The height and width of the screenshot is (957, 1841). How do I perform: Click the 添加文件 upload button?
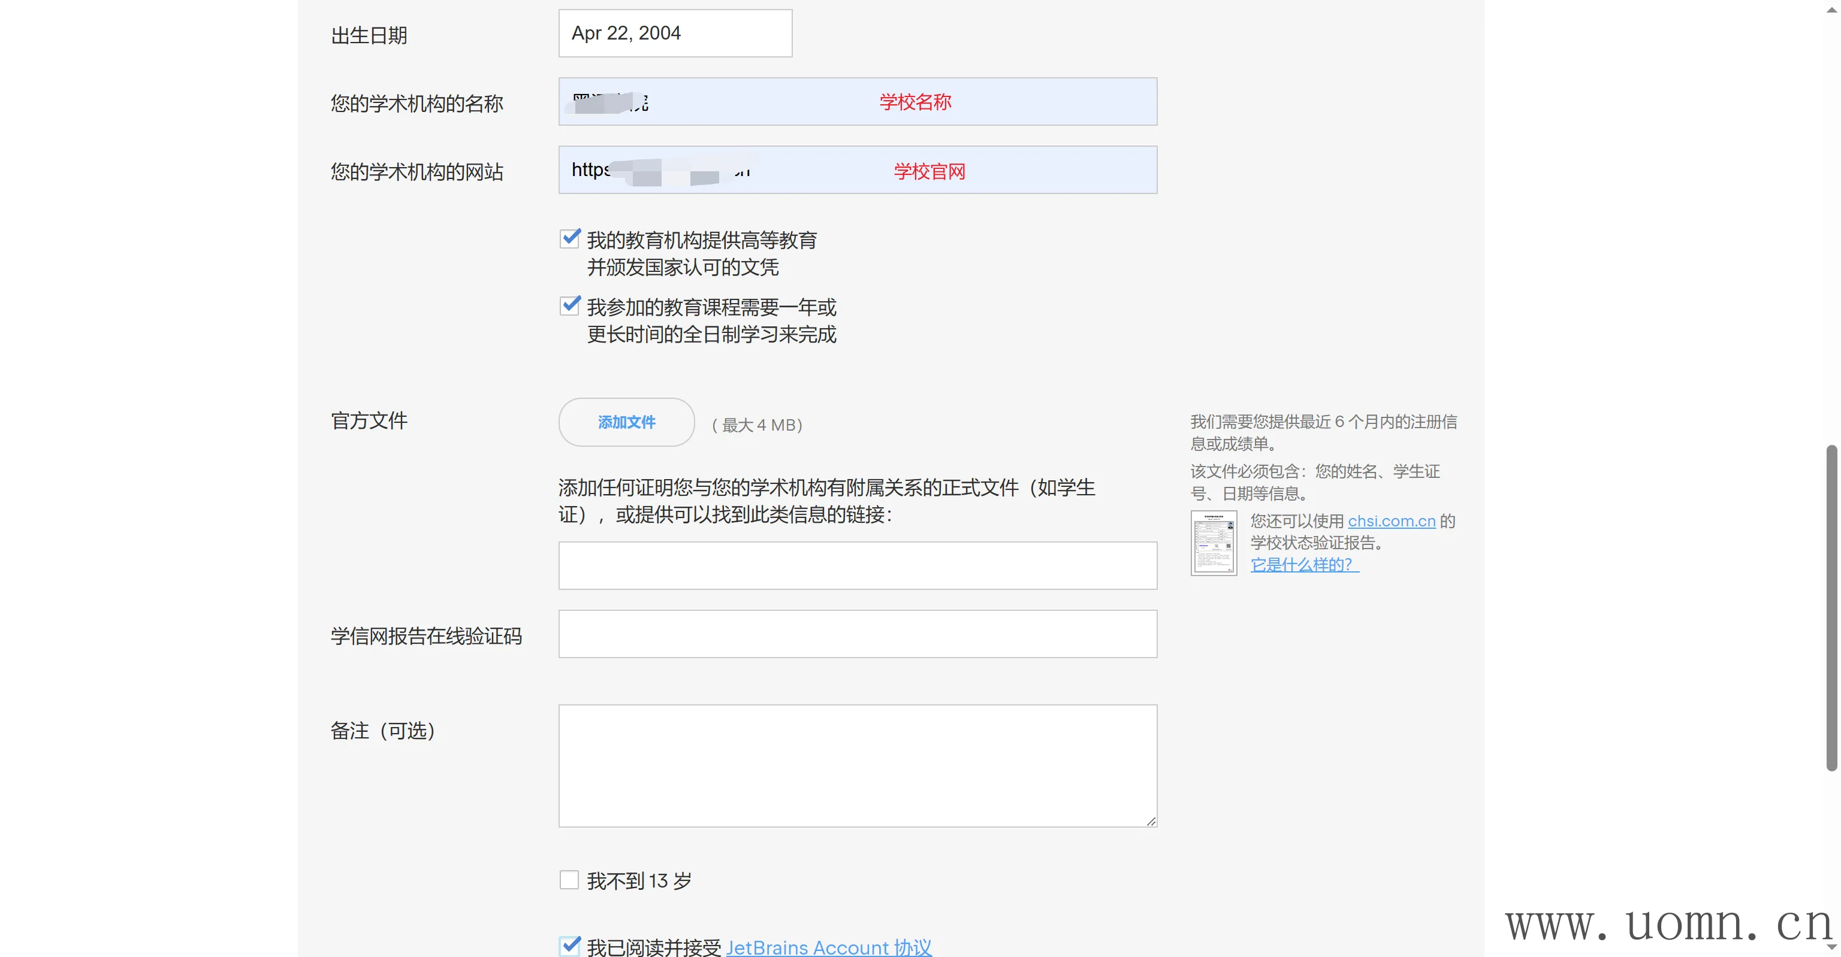coord(626,422)
